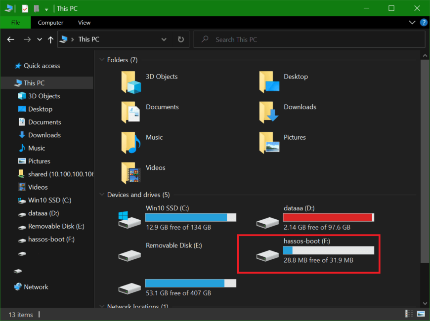Switch to details view in status bar
430x321 pixels.
pyautogui.click(x=409, y=314)
